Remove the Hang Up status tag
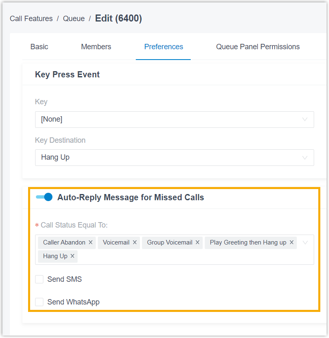Viewport: 329px width, 338px height. click(x=73, y=256)
